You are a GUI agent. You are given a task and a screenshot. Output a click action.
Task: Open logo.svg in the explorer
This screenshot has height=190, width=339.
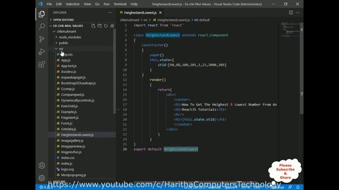tap(67, 169)
